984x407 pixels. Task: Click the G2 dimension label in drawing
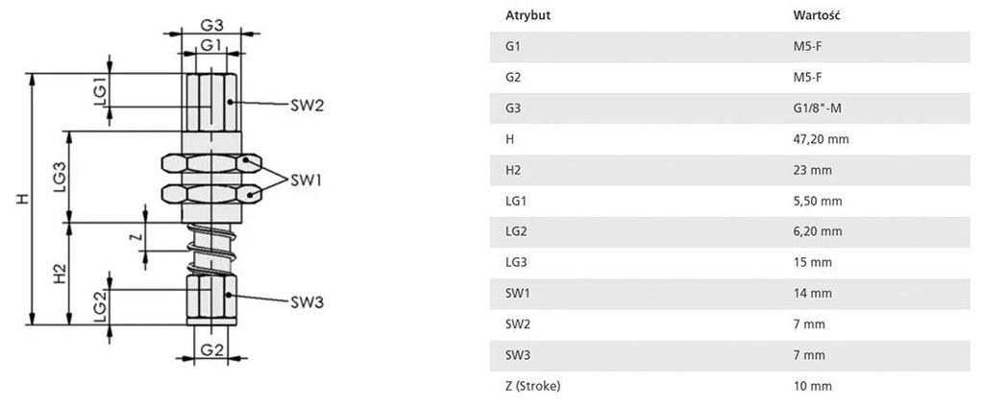(211, 349)
